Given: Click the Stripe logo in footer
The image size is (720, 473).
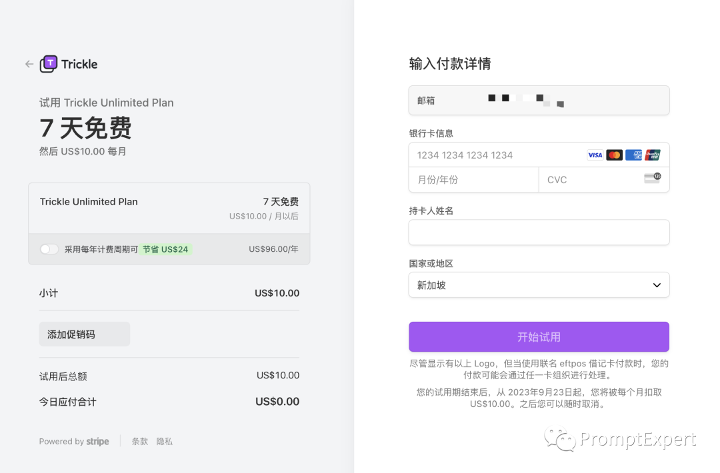Looking at the screenshot, I should coord(98,442).
